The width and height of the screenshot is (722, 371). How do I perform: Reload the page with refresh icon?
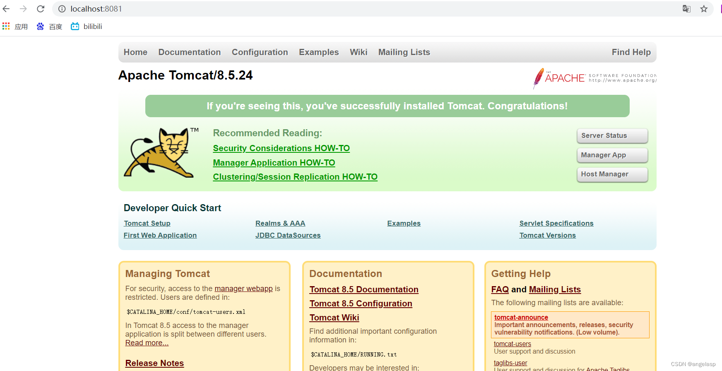point(41,9)
